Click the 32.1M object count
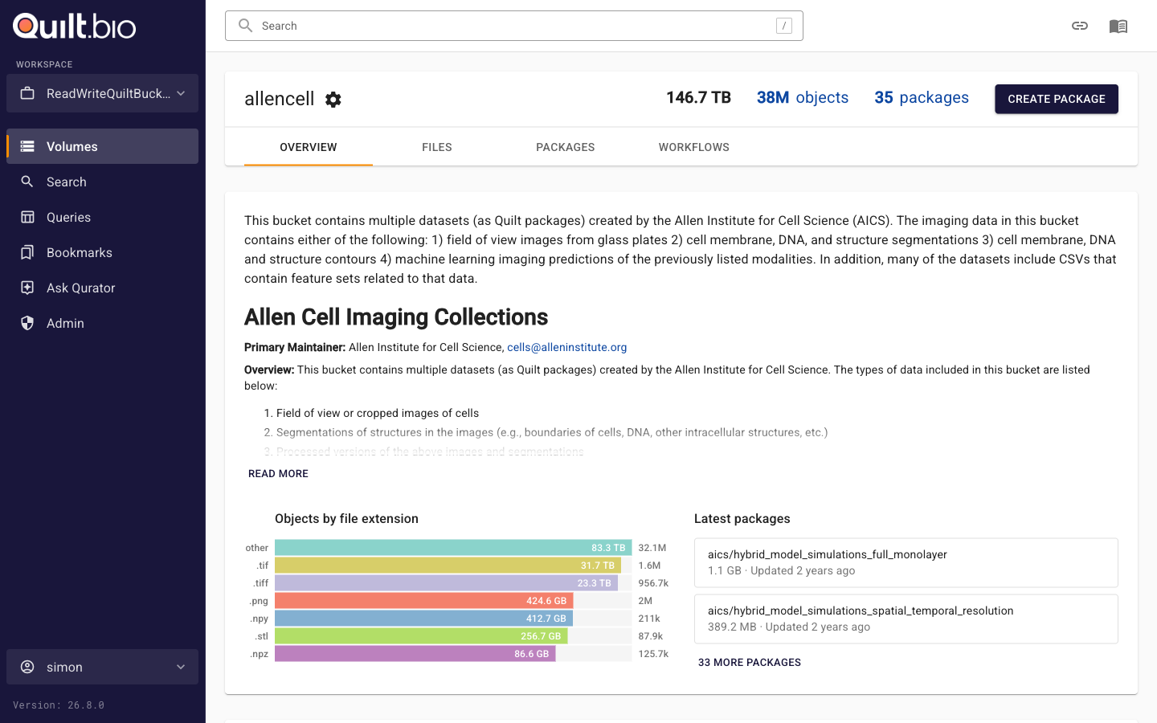 coord(652,548)
